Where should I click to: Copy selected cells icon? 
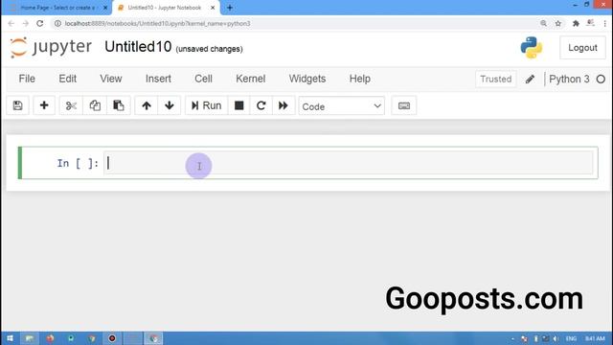(x=95, y=105)
